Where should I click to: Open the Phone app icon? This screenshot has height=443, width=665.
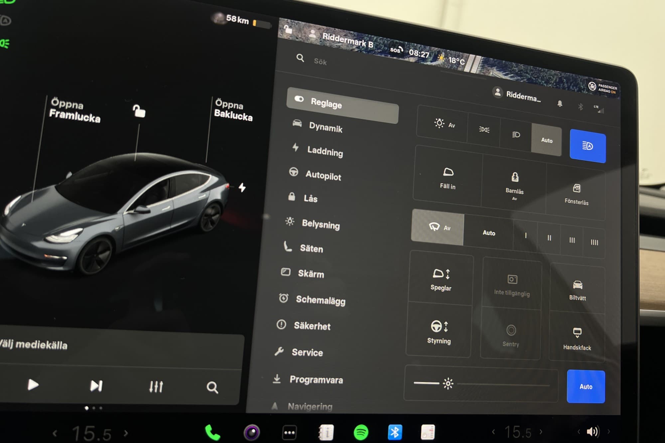pyautogui.click(x=213, y=433)
